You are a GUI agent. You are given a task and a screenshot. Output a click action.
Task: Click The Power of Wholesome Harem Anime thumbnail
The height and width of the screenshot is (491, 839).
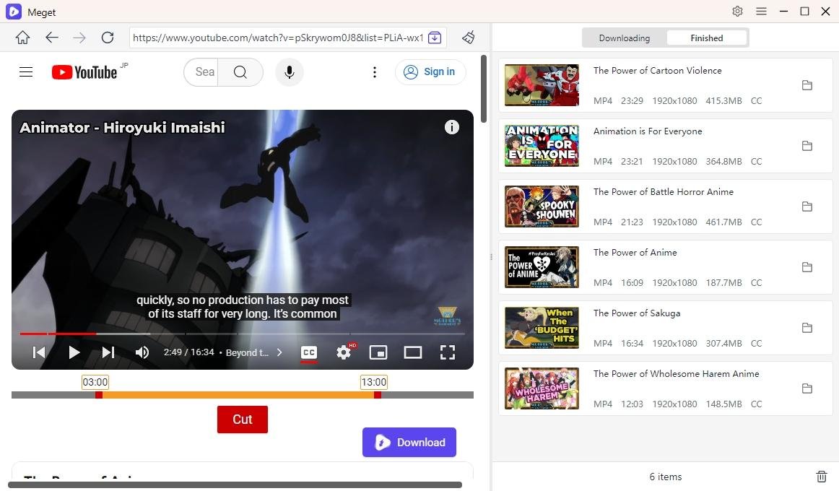pos(542,388)
